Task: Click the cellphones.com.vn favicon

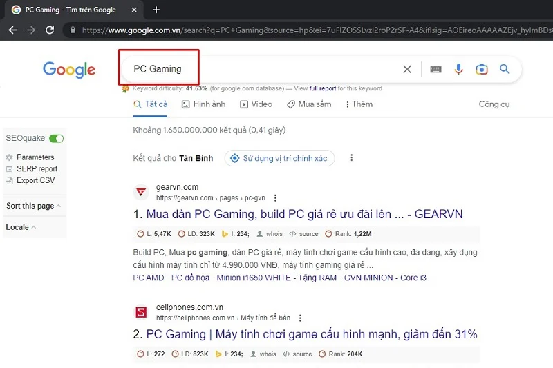Action: click(x=141, y=312)
